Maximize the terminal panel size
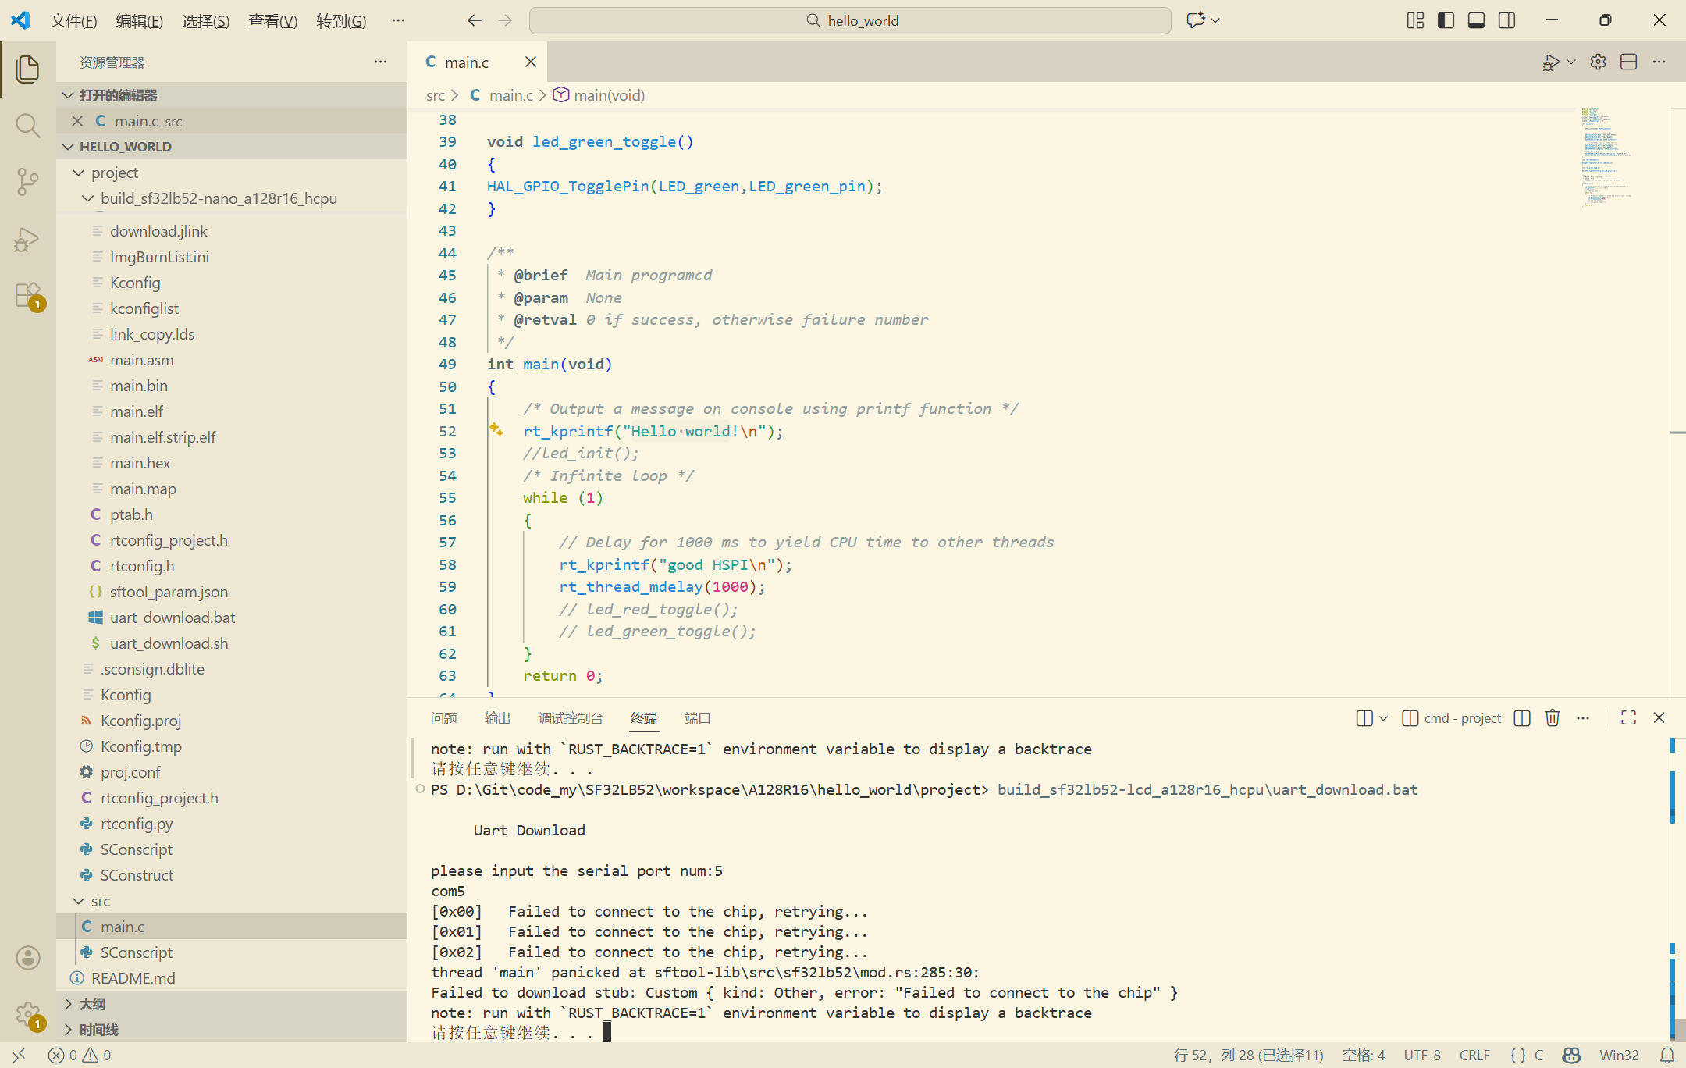 tap(1628, 717)
